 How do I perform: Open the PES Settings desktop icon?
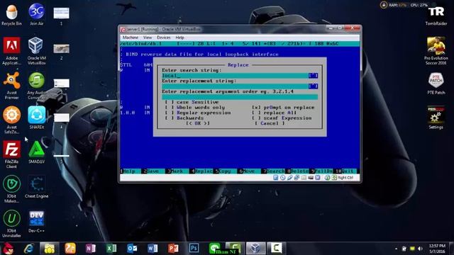tap(436, 118)
